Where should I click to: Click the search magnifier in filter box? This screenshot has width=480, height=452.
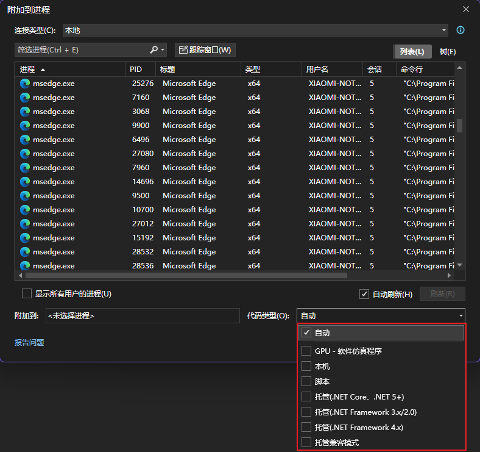point(154,50)
